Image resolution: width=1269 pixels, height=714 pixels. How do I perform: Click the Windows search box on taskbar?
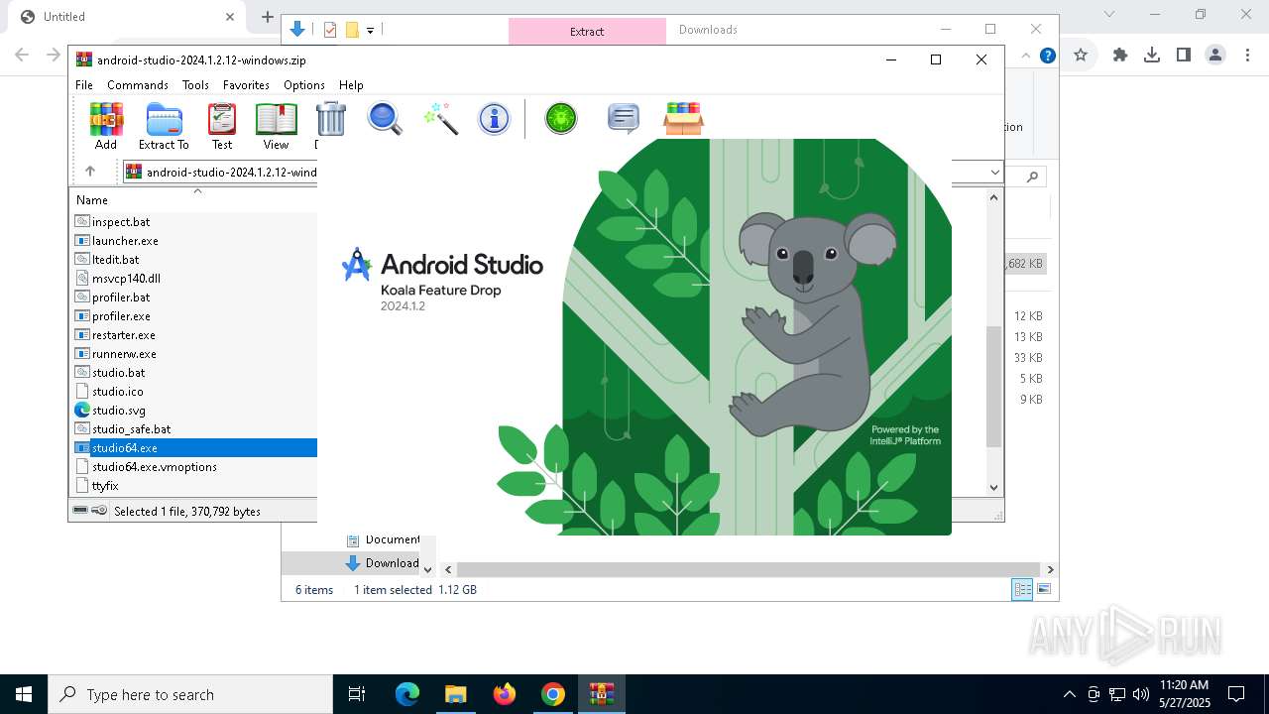190,694
